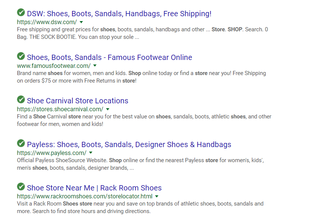The width and height of the screenshot is (333, 221).
Task: Click the https://www.payless.com/ green URL
Action: tap(52, 153)
